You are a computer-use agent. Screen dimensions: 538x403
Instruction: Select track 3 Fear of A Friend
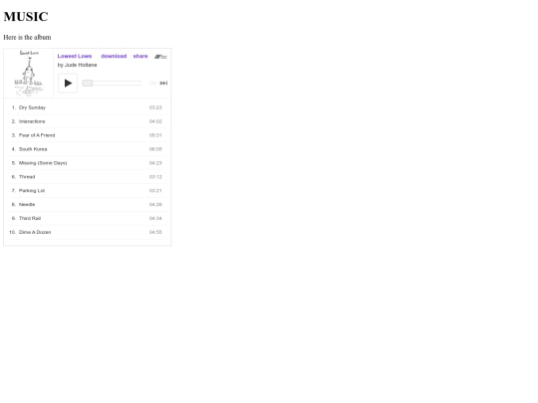tap(88, 135)
